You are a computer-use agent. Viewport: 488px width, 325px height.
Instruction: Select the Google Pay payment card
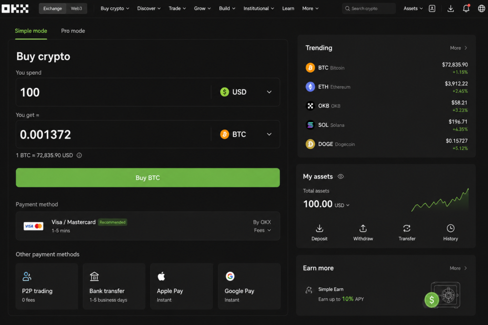click(x=249, y=286)
